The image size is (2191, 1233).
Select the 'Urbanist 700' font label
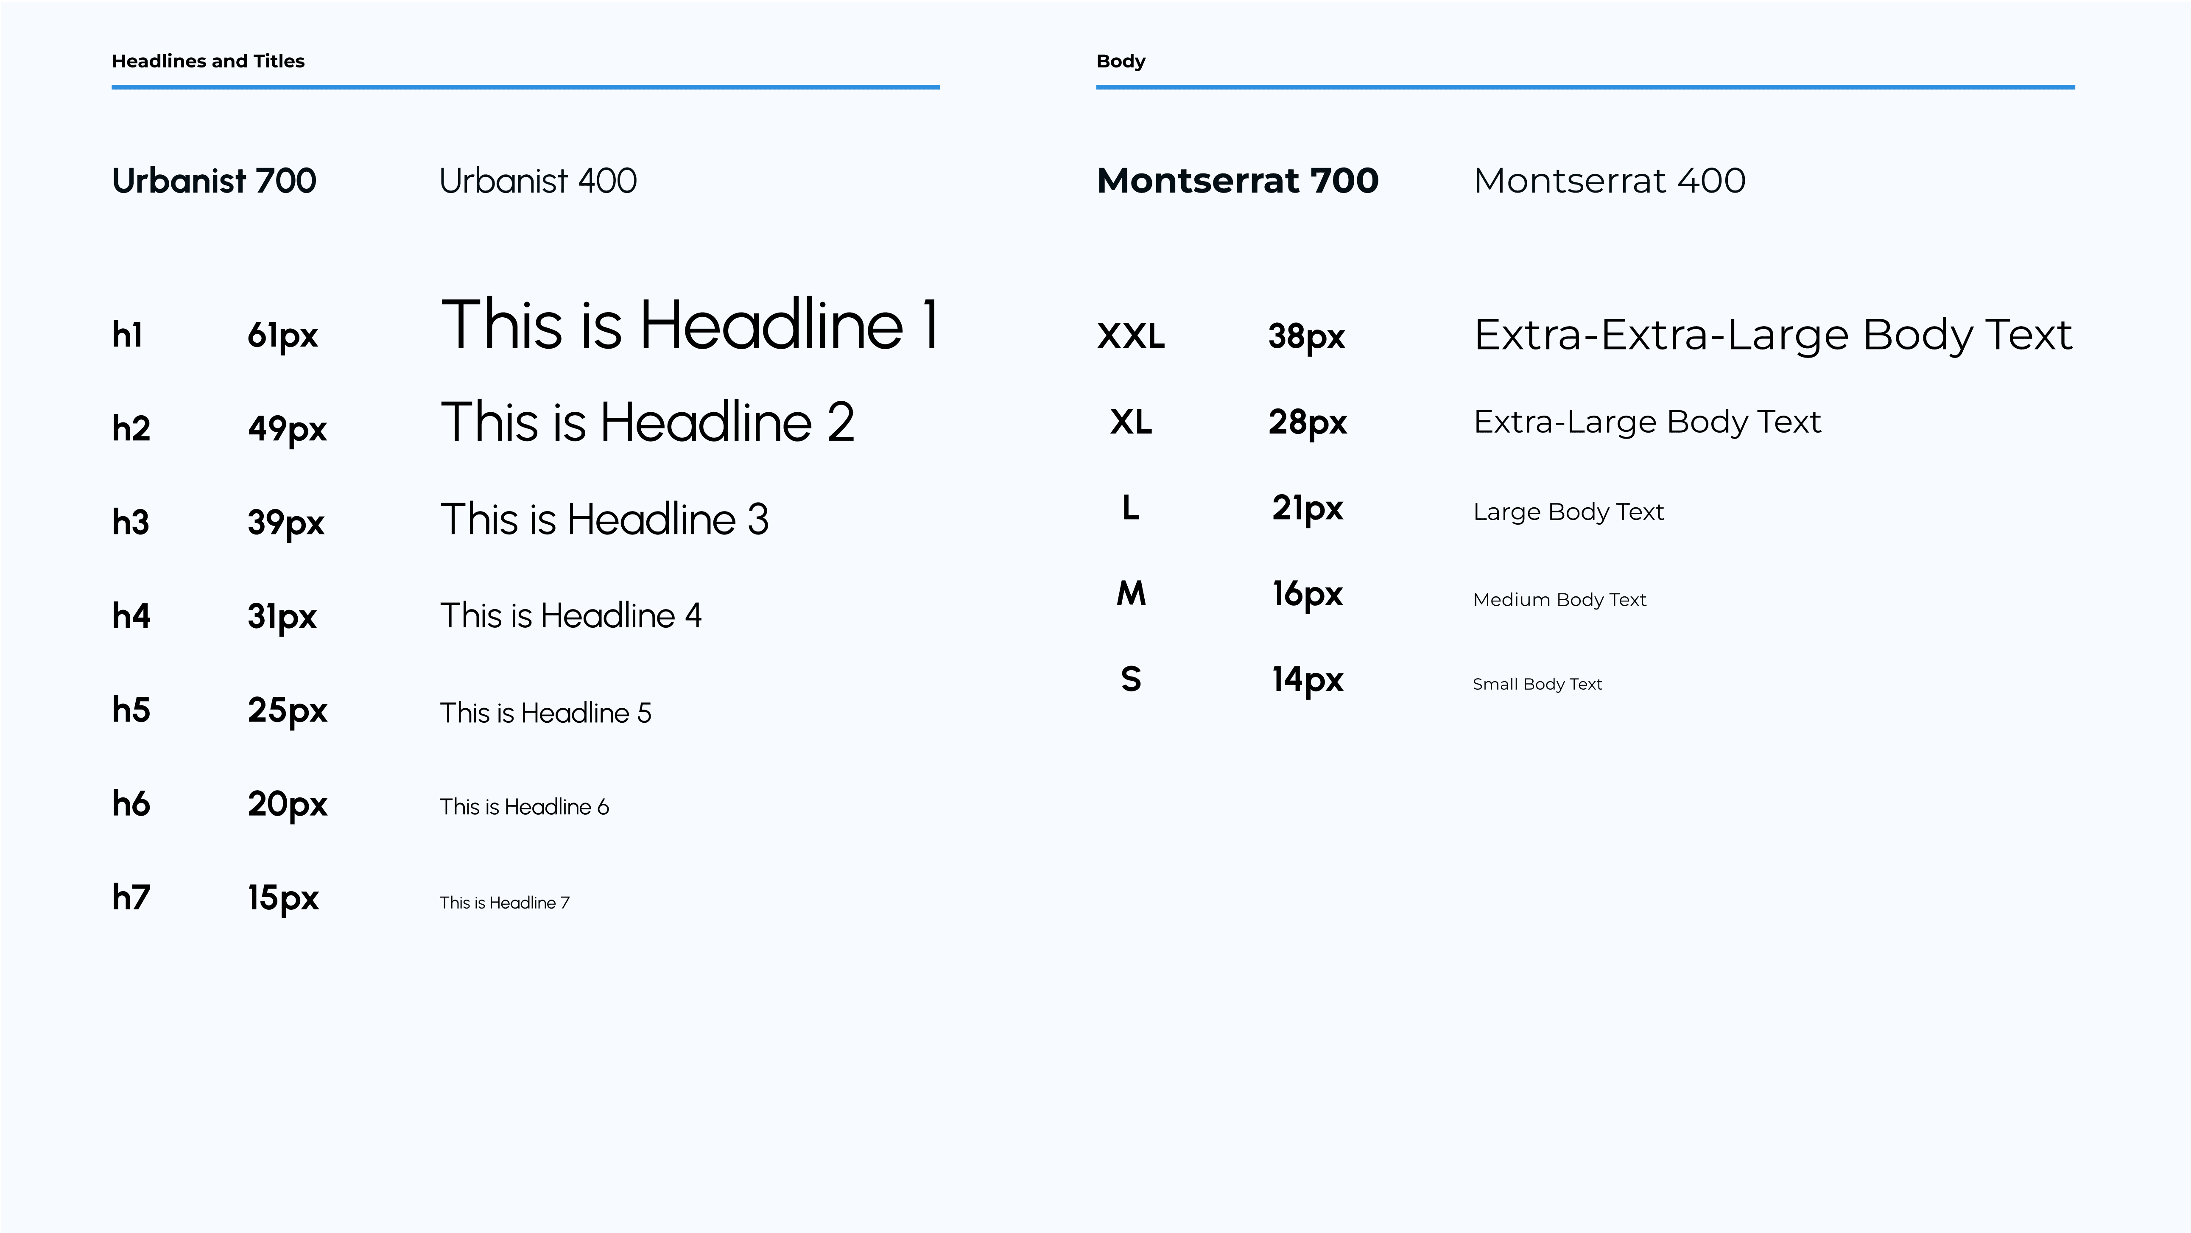tap(213, 181)
